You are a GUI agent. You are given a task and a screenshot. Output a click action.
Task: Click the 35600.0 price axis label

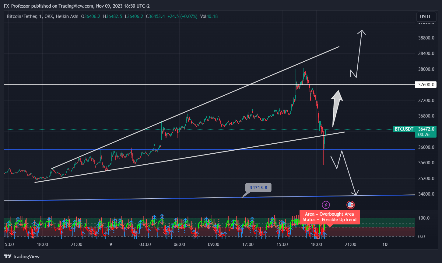426,163
